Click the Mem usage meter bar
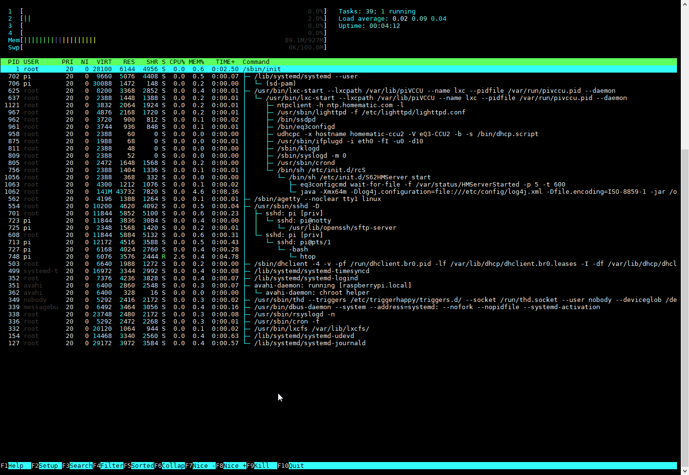The height and width of the screenshot is (475, 689). pyautogui.click(x=167, y=40)
